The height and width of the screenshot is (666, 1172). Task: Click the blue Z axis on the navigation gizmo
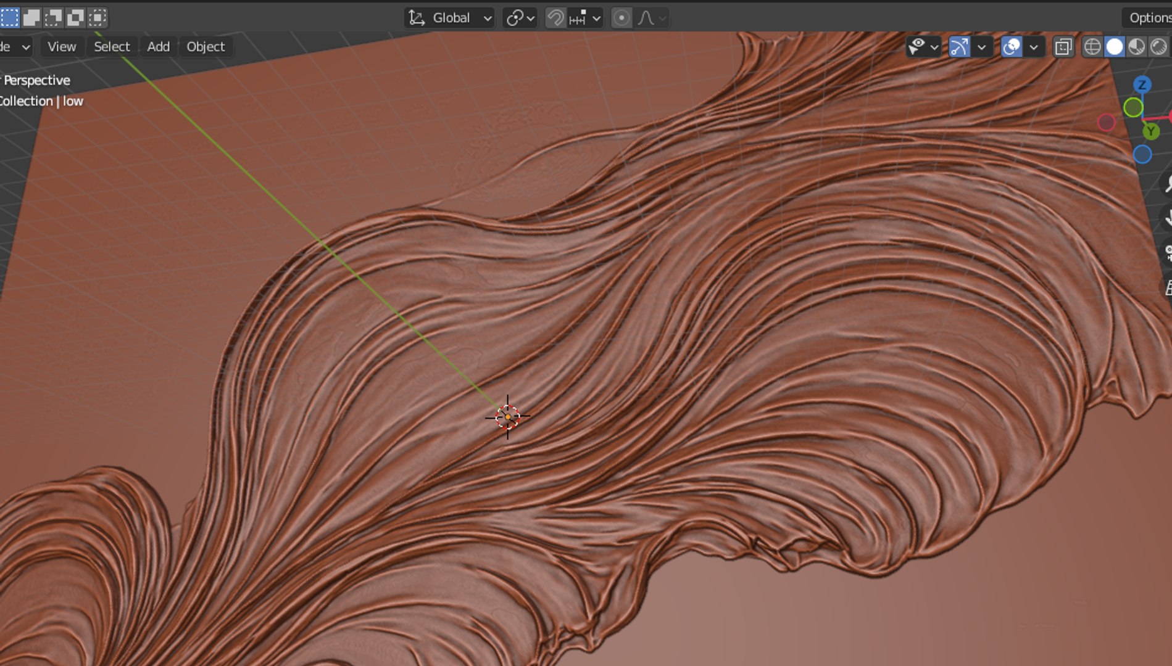[1142, 84]
